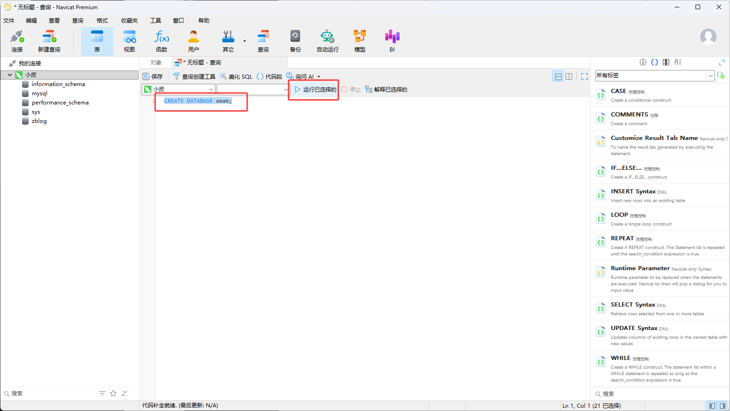Open the 自动运行 automation section
The width and height of the screenshot is (730, 411).
[327, 41]
